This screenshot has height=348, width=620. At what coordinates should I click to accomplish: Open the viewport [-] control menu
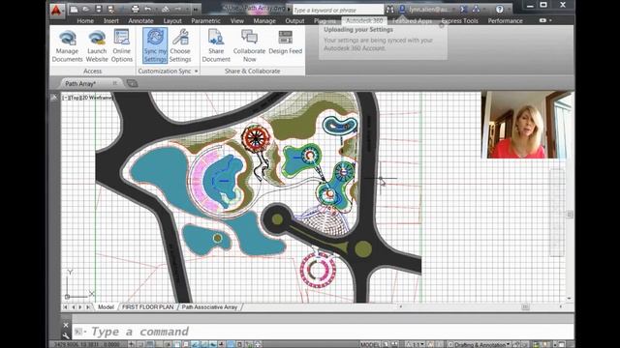(65, 98)
